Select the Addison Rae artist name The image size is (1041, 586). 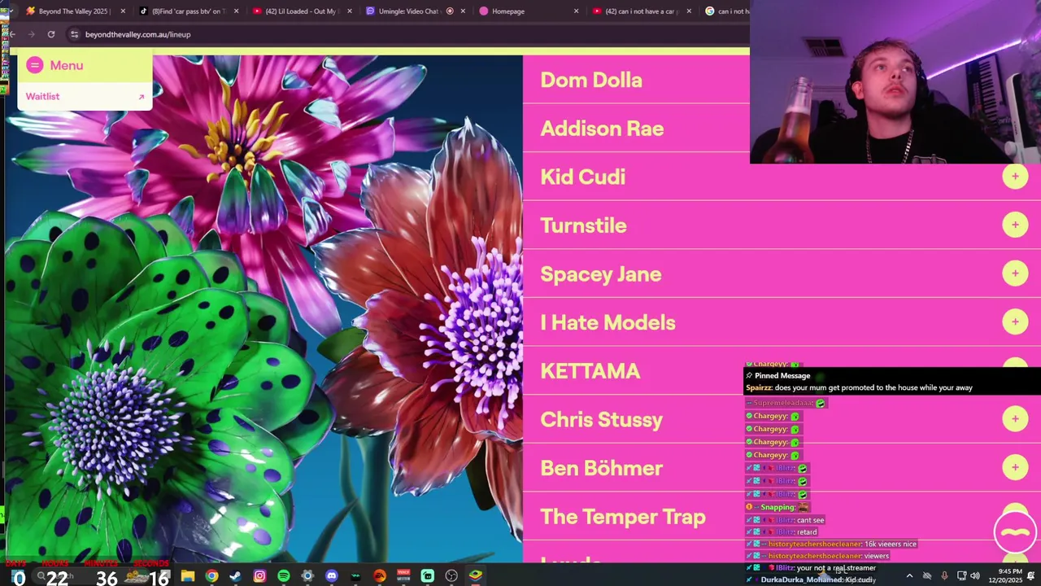[602, 129]
